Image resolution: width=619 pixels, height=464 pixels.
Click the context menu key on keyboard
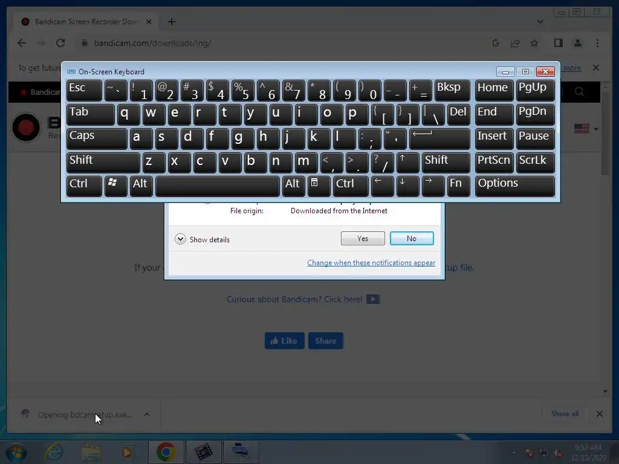[x=319, y=186]
